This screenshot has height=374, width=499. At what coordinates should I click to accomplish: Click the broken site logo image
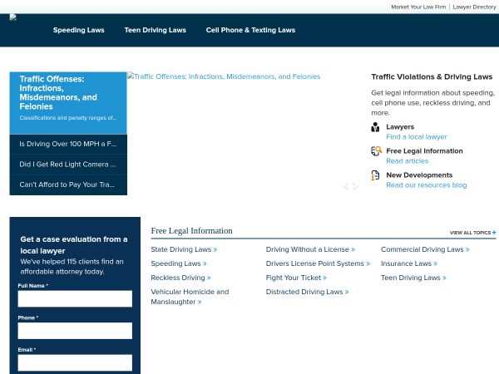tap(13, 17)
